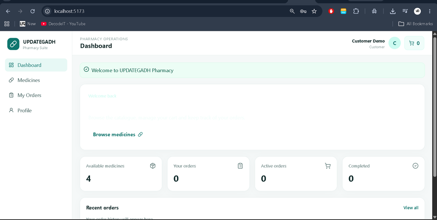Click the Recent orders heading
The height and width of the screenshot is (220, 437).
102,208
